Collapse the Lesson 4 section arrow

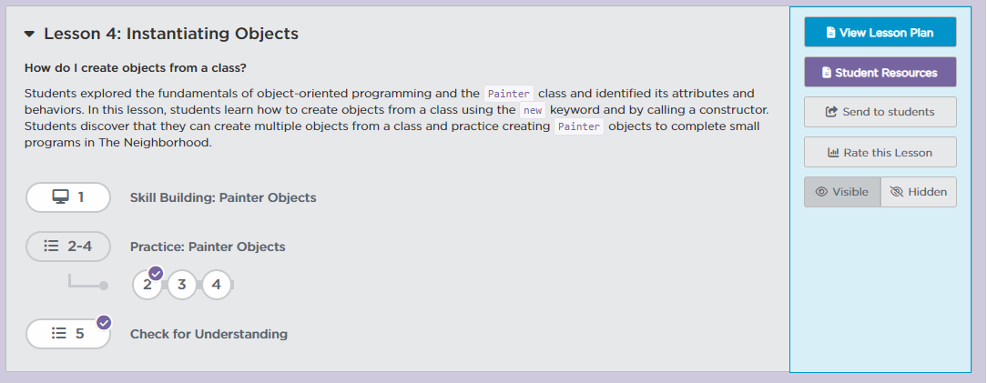tap(29, 35)
